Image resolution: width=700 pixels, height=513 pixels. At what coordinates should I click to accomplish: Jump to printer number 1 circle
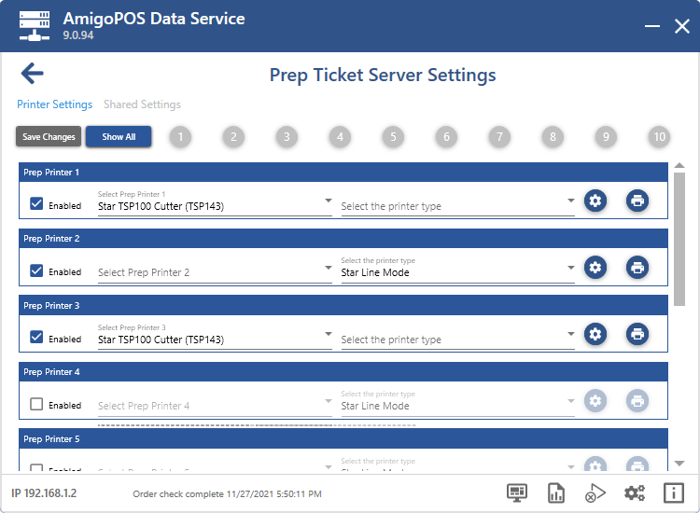pos(180,136)
